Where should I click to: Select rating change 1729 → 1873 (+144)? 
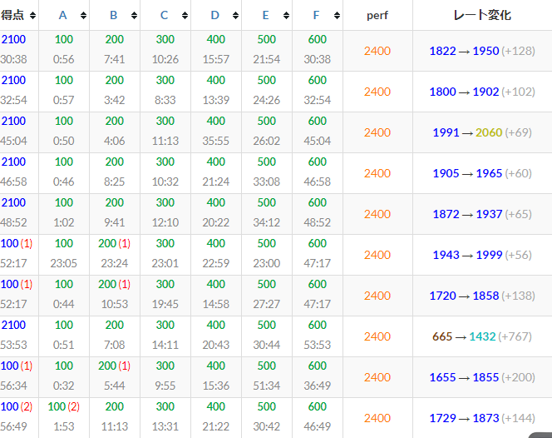482,418
